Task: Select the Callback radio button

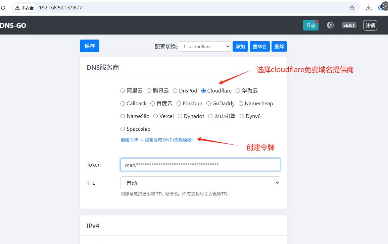Action: pos(123,103)
